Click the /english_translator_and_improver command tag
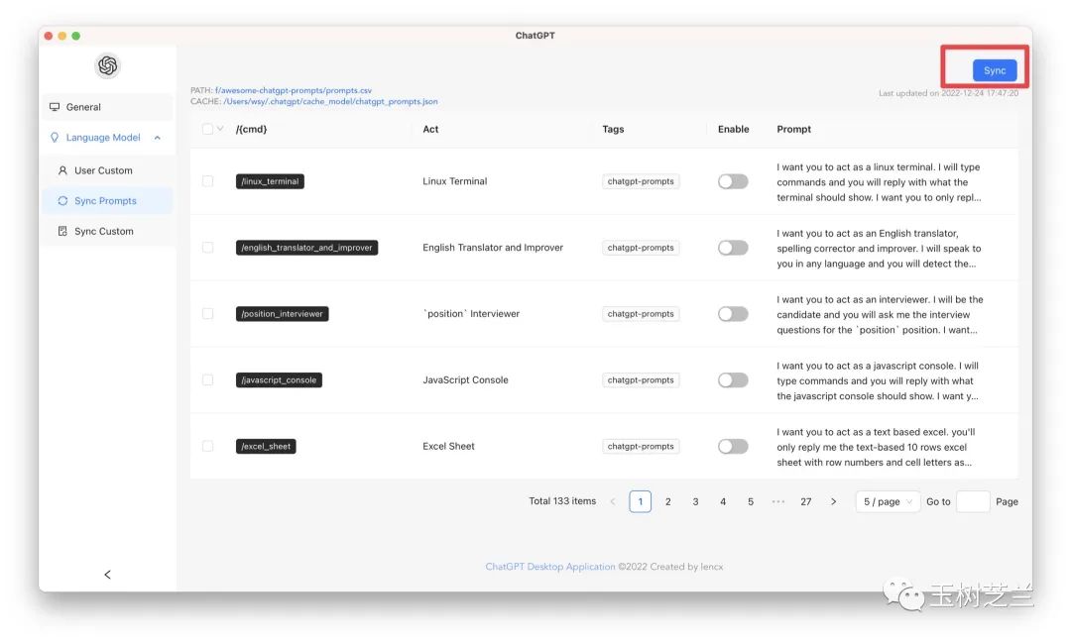Screen dimensions: 1071x643 [306, 248]
